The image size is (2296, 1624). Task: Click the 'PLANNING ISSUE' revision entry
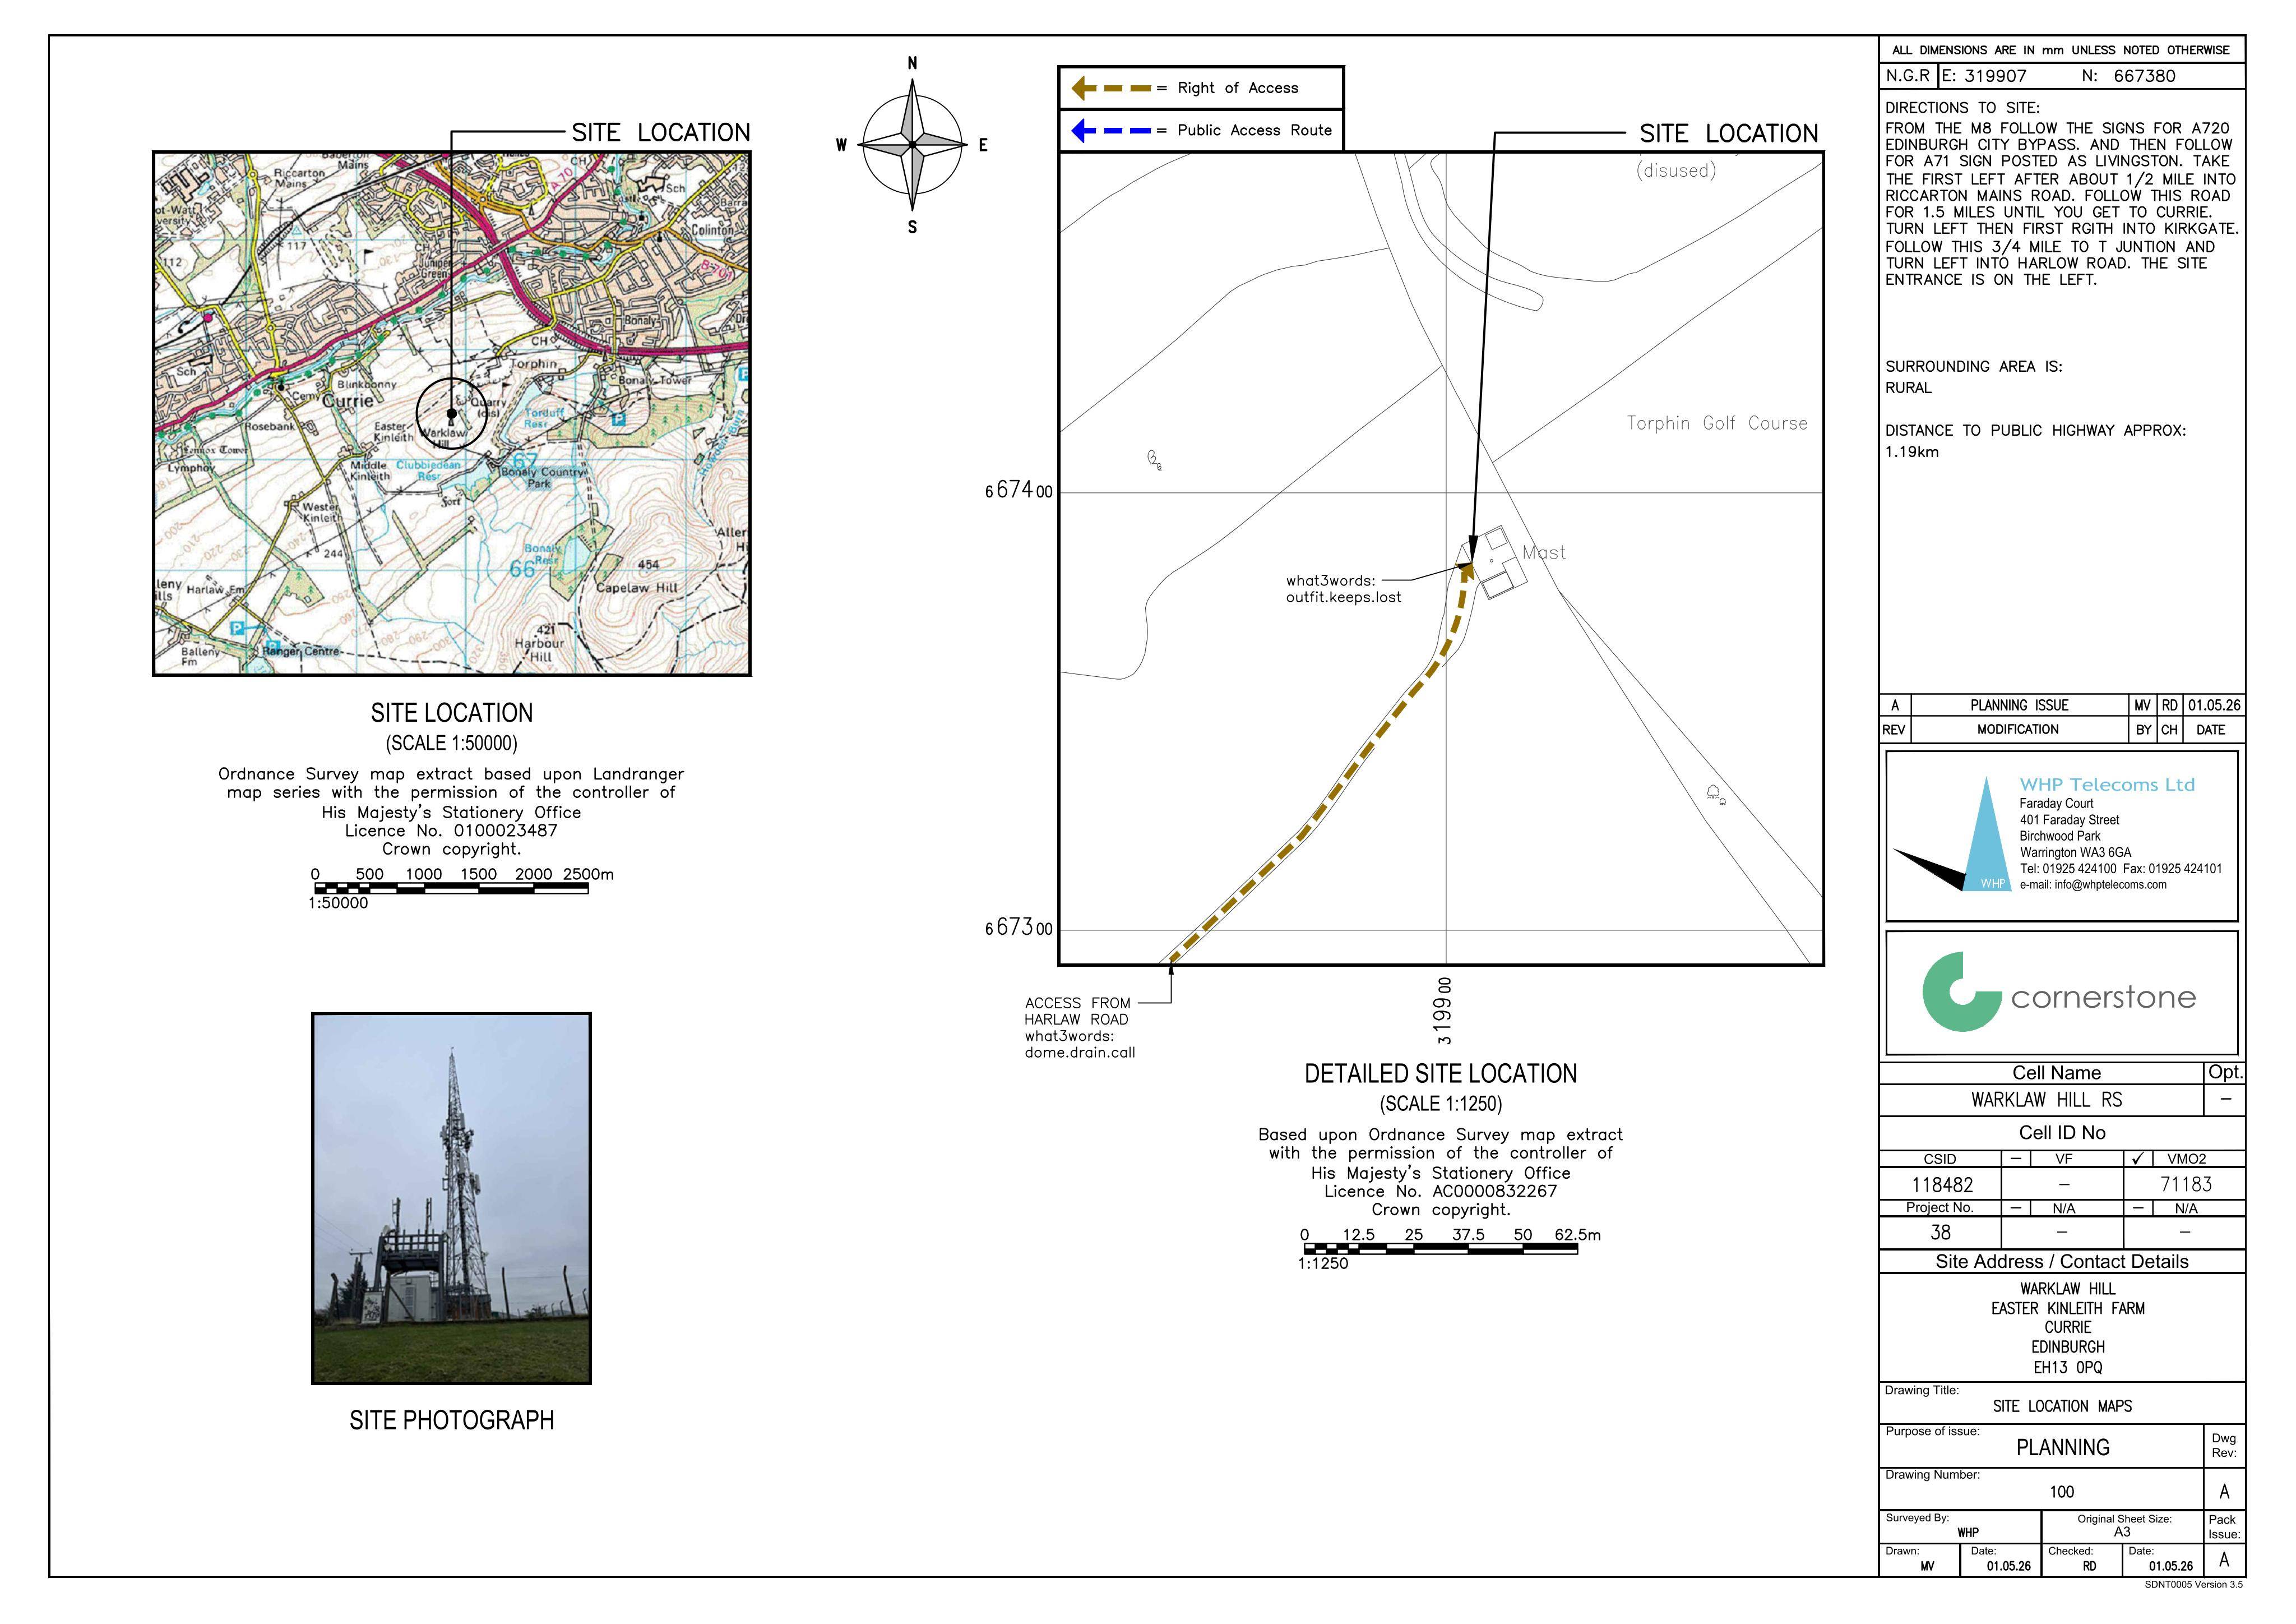coord(2019,705)
